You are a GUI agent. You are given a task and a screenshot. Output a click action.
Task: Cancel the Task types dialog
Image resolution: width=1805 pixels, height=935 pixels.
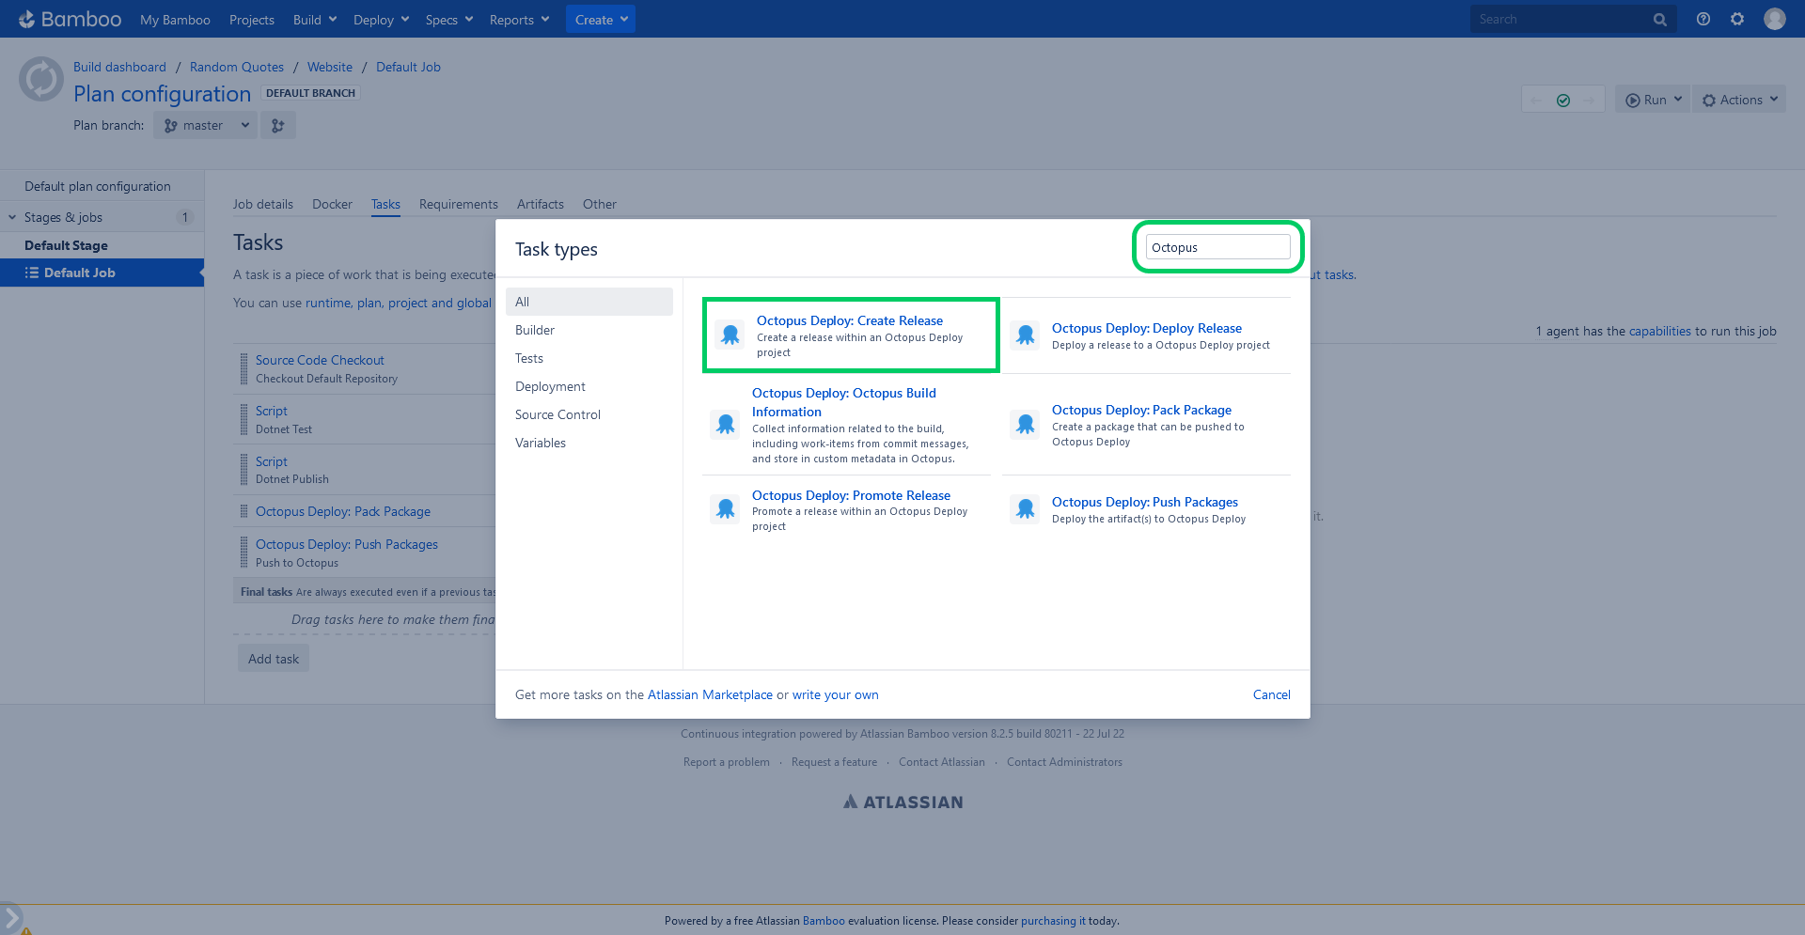click(x=1271, y=694)
